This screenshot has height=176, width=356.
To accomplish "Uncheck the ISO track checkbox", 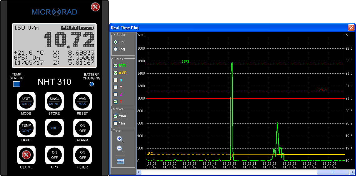I will pyautogui.click(x=115, y=66).
